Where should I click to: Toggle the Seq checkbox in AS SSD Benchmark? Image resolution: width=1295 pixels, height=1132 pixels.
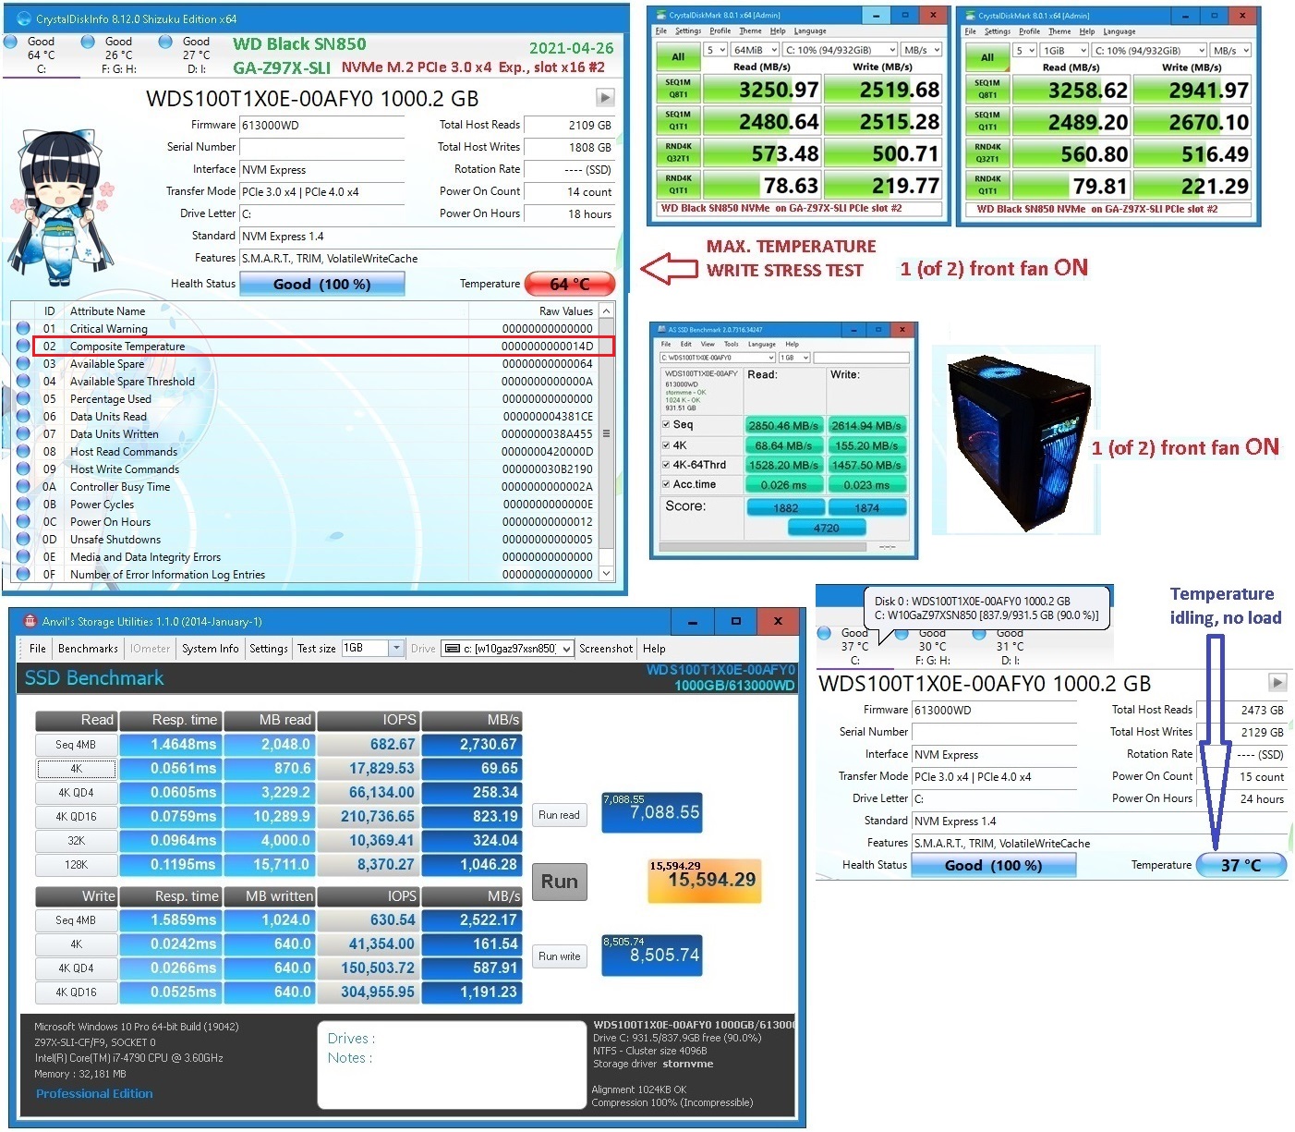[x=666, y=425]
